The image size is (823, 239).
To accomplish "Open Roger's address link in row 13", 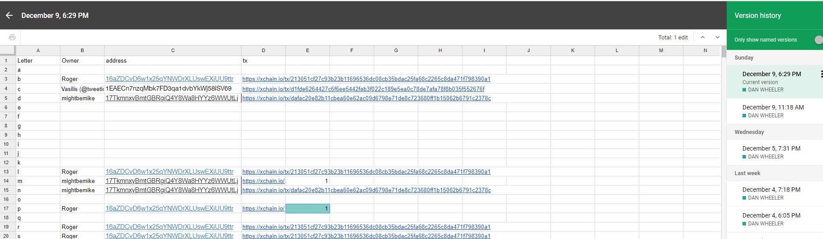I will coord(169,172).
